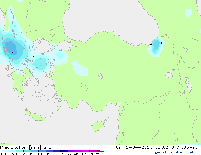The height and width of the screenshot is (155, 201).
Task: Pick the 10–15 mm legend color box
Action: [x=42, y=151]
